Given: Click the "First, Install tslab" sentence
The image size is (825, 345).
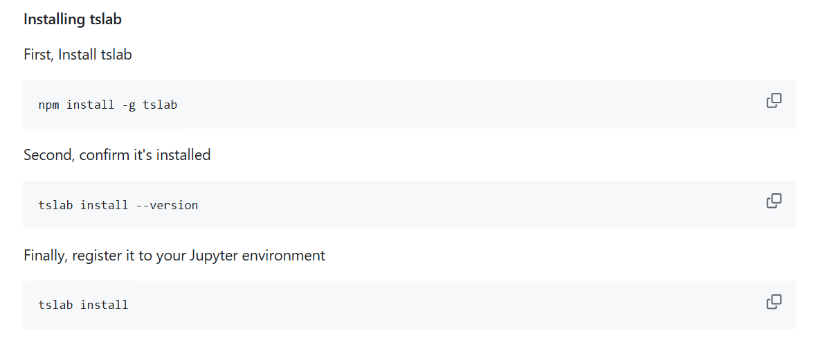Looking at the screenshot, I should 78,55.
